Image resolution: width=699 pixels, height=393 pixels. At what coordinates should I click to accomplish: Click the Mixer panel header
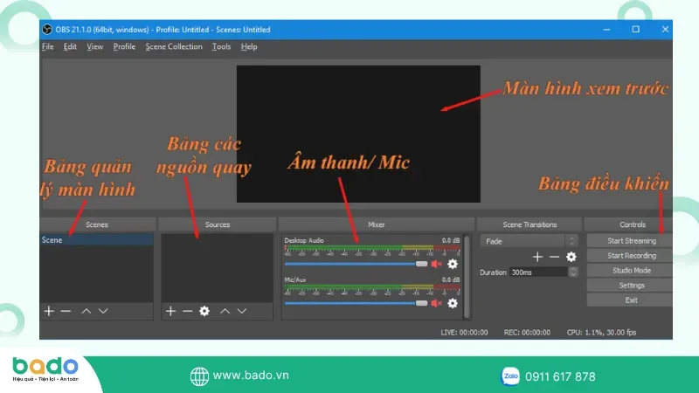pyautogui.click(x=377, y=224)
